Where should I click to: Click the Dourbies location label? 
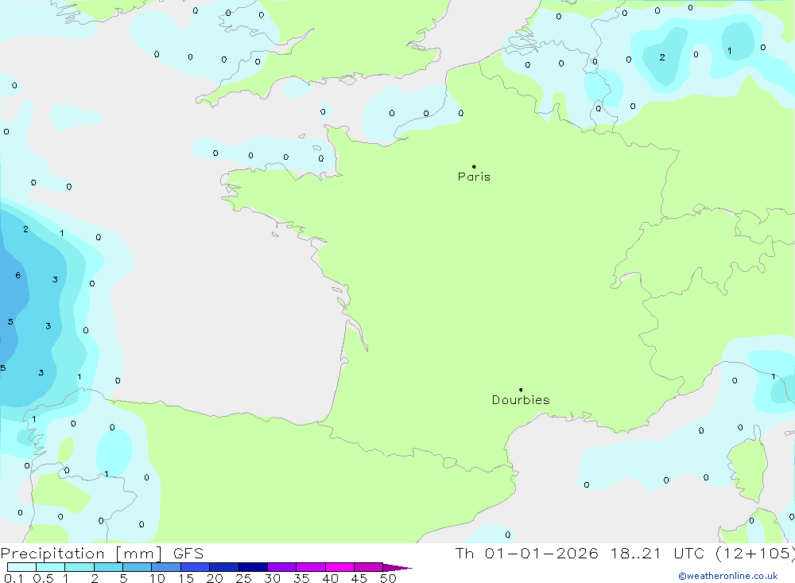521,400
